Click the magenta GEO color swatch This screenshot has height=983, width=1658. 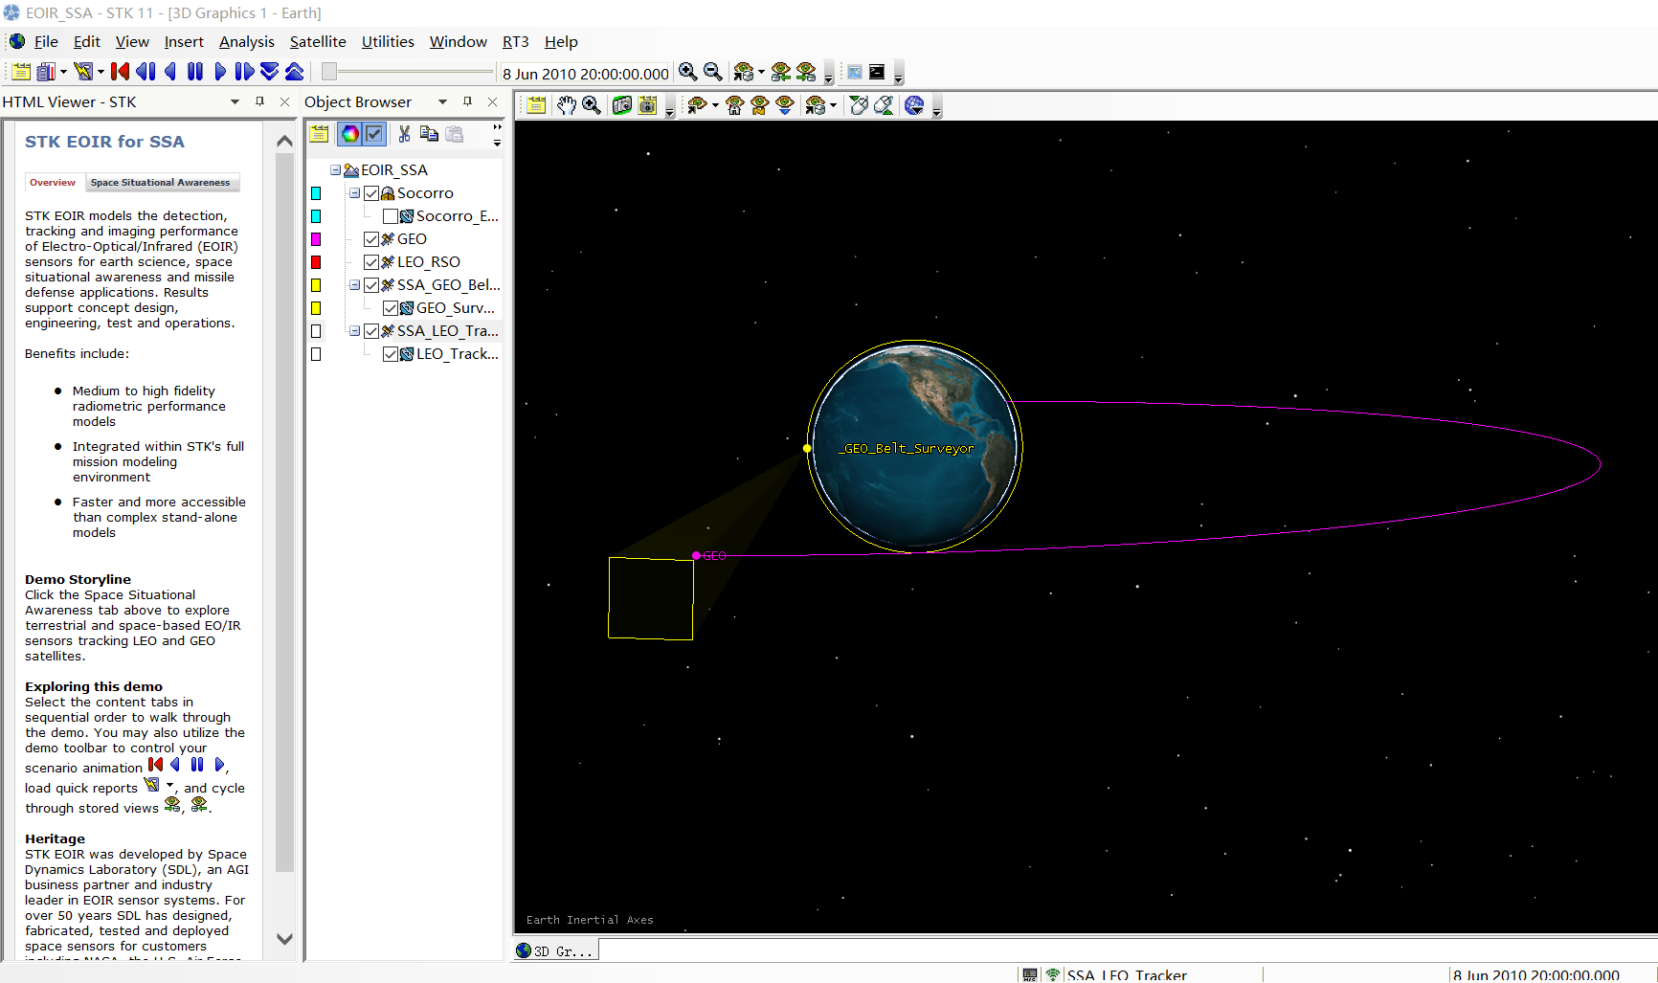(x=316, y=239)
